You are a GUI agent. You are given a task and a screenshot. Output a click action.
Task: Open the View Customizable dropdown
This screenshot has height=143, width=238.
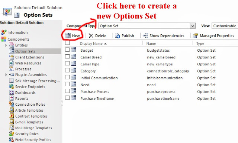(x=225, y=26)
